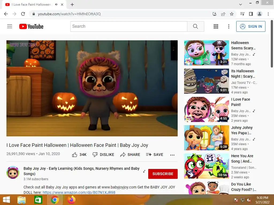Reload the page
This screenshot has height=205, width=274.
pos(23,14)
